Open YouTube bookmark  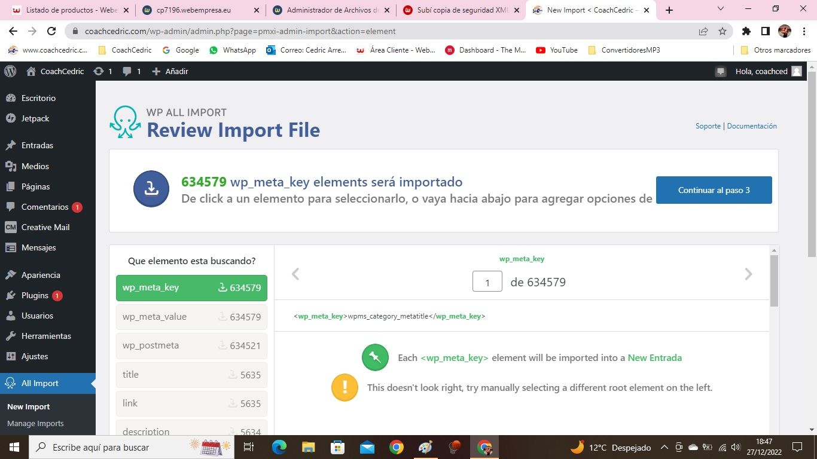click(x=557, y=50)
